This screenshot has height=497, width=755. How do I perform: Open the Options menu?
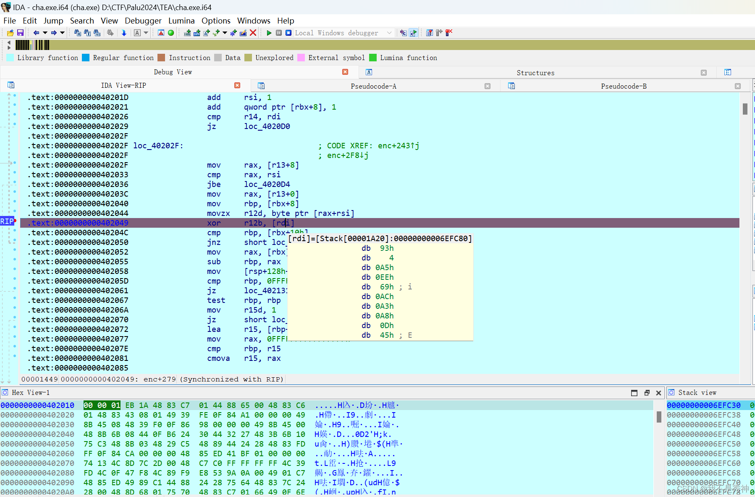click(x=216, y=21)
